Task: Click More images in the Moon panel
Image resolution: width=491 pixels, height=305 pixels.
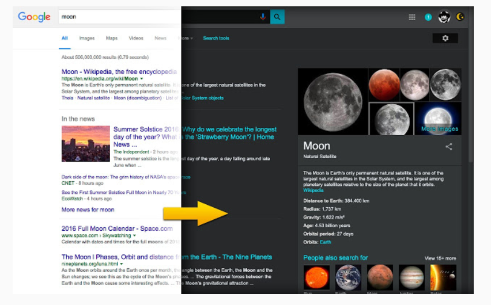Action: (x=439, y=128)
